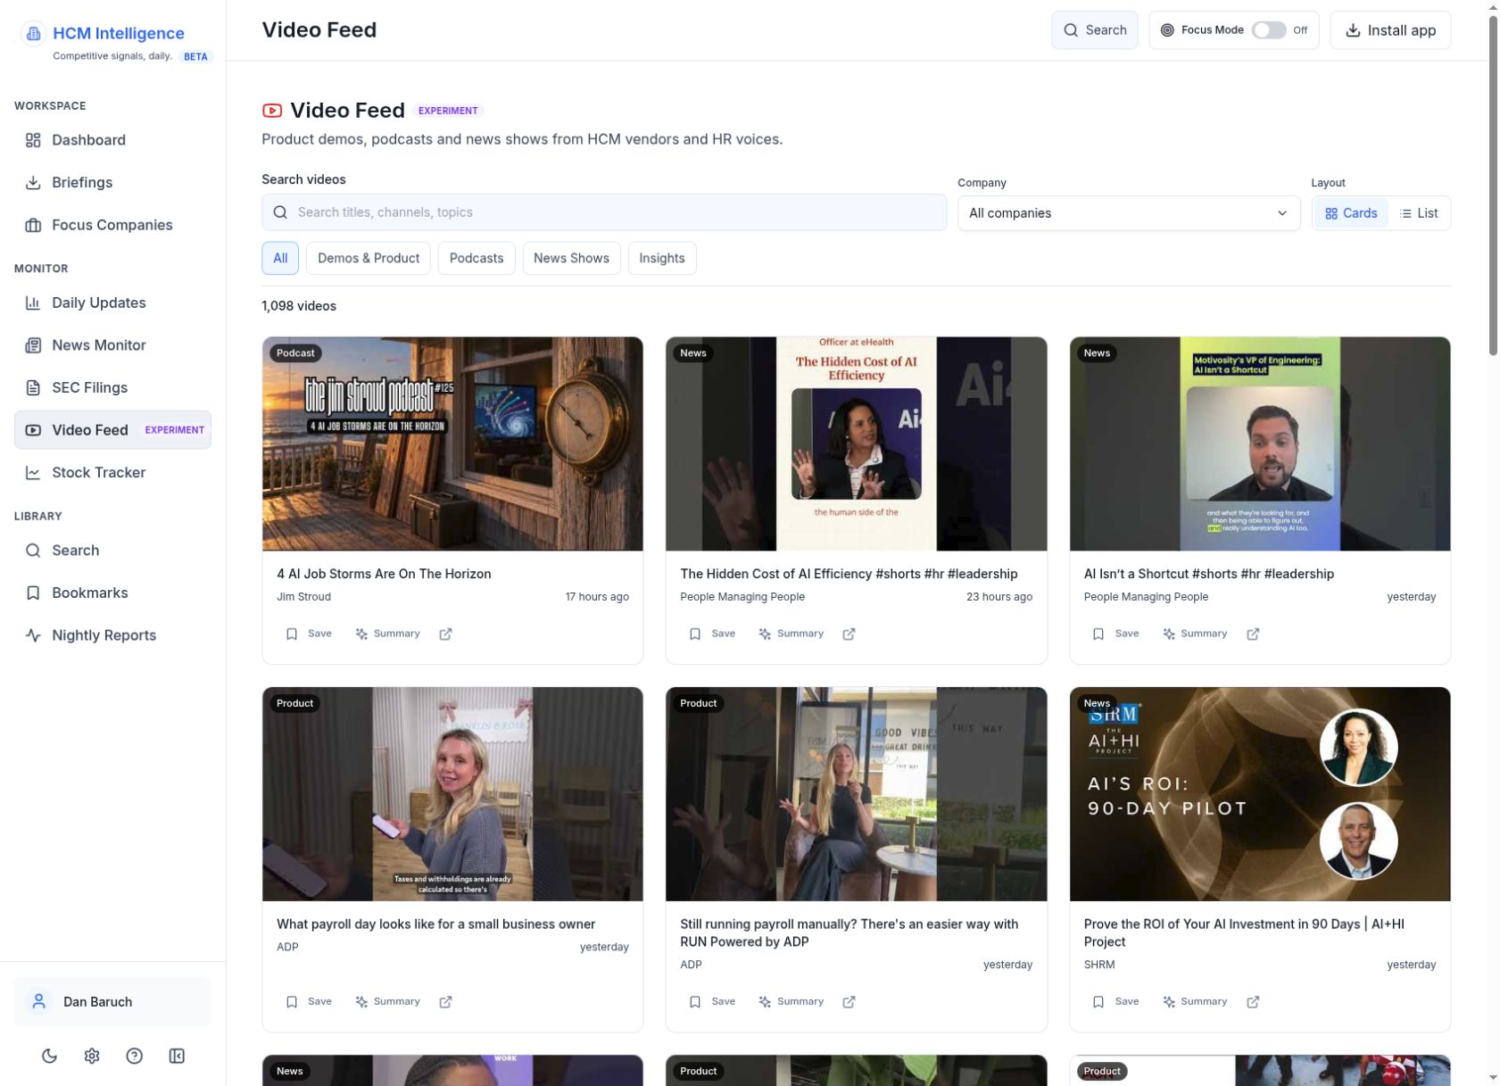Toggle dark mode moon icon
This screenshot has width=1500, height=1086.
[x=49, y=1056]
